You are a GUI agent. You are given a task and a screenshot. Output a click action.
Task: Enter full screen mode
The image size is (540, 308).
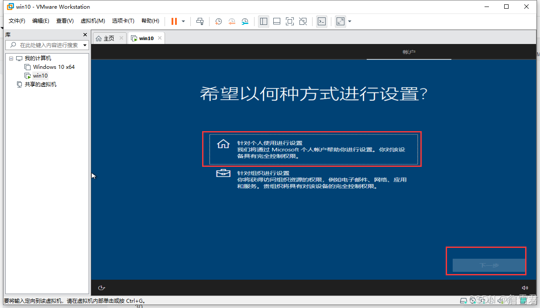(x=290, y=21)
